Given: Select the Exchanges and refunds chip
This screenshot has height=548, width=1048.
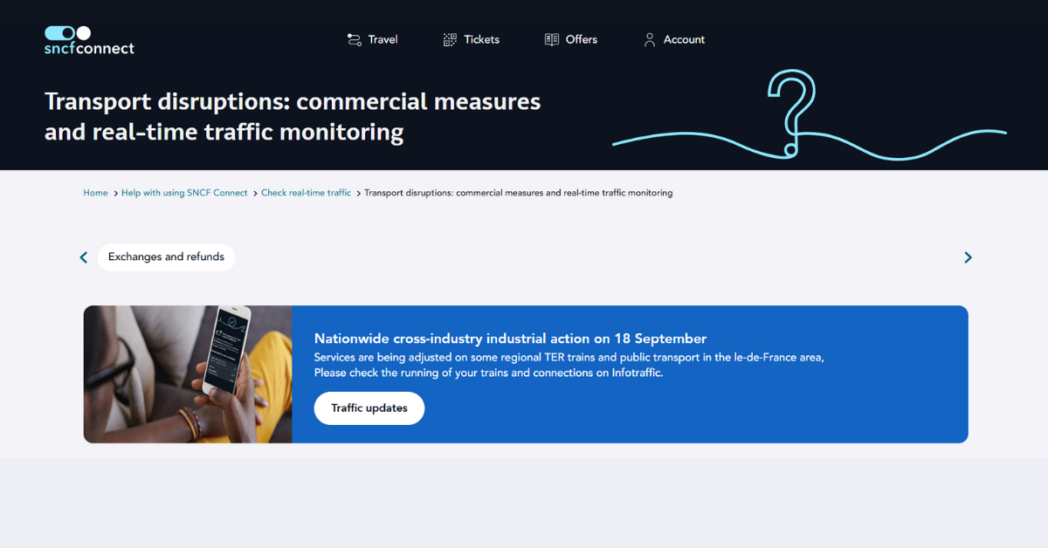Looking at the screenshot, I should point(166,257).
